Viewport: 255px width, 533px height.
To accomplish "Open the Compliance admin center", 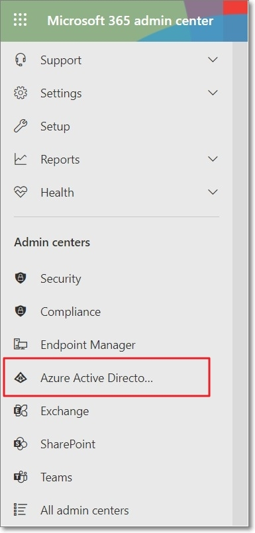I will 70,311.
